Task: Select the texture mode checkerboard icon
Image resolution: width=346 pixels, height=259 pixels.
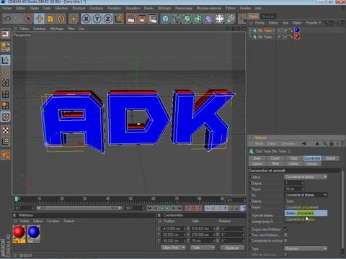Action: 5,130
